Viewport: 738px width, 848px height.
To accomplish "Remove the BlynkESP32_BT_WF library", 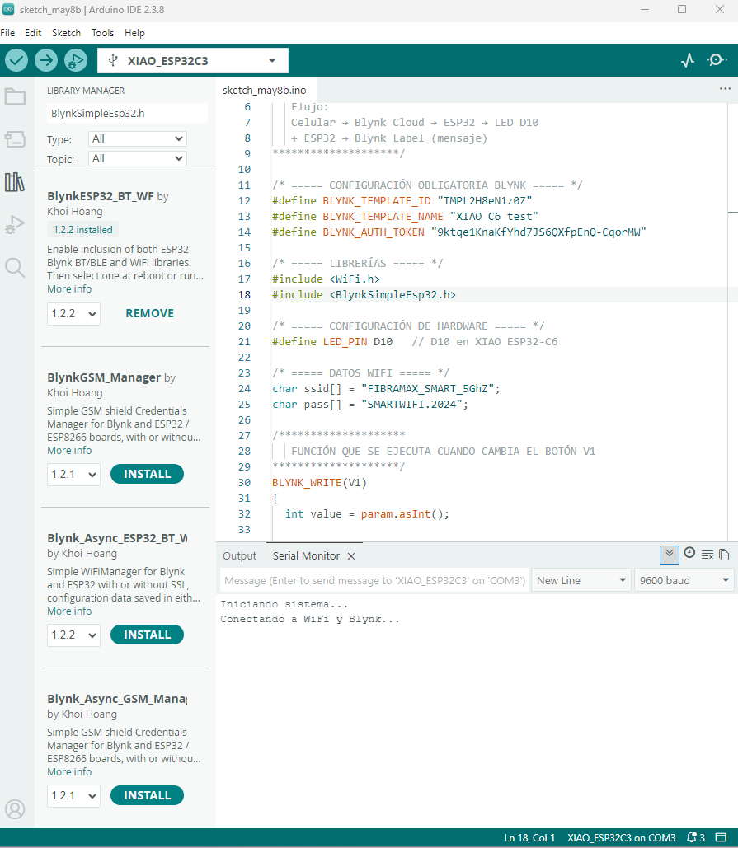I will 150,314.
